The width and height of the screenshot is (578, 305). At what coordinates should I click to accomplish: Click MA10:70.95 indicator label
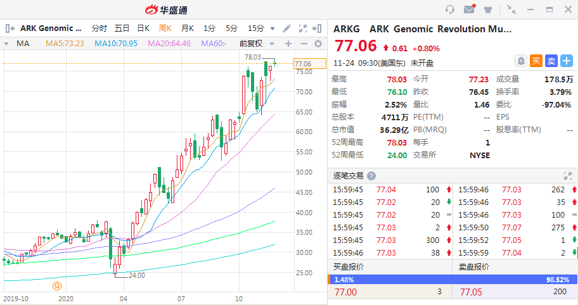pos(116,44)
